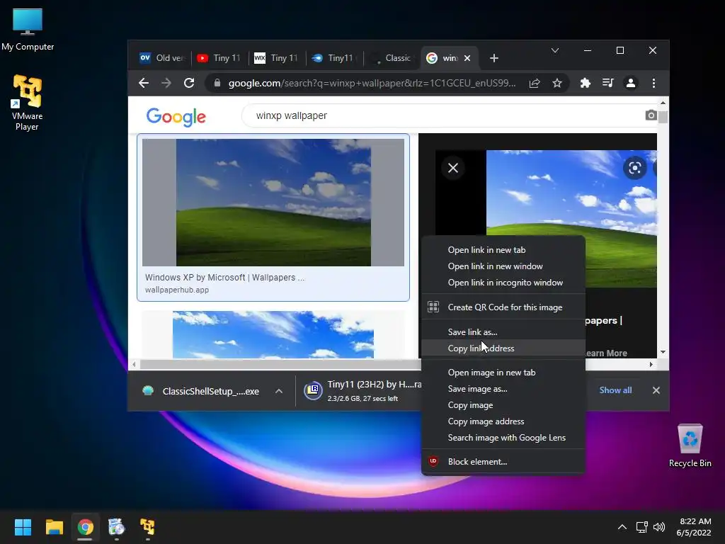This screenshot has height=544, width=725.
Task: Open clock and date in taskbar
Action: point(694,527)
